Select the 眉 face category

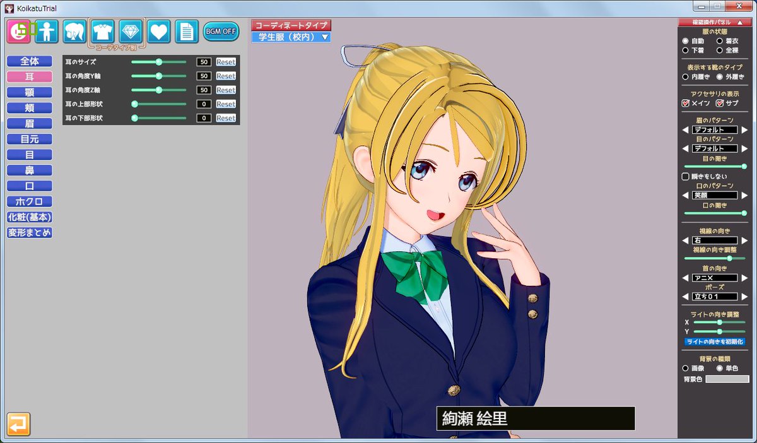tap(29, 124)
